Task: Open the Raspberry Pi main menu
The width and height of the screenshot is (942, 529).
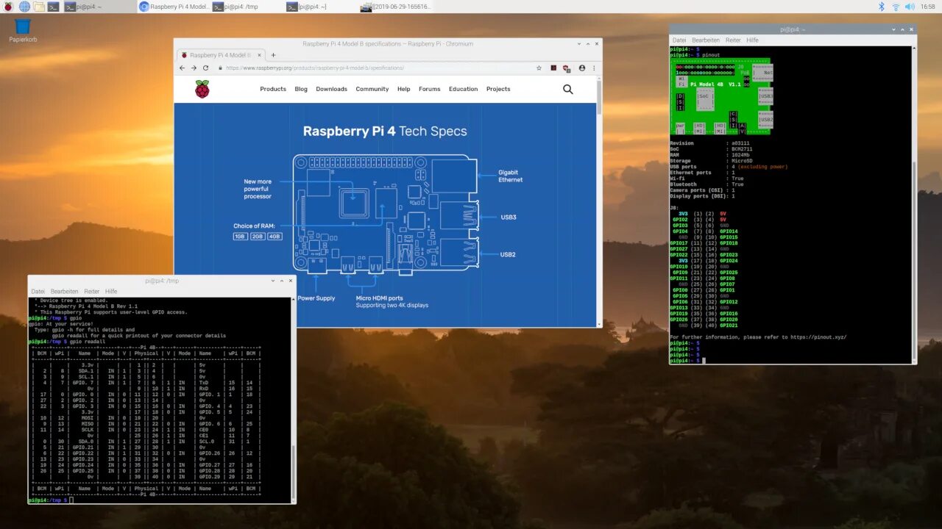Action: coord(7,7)
